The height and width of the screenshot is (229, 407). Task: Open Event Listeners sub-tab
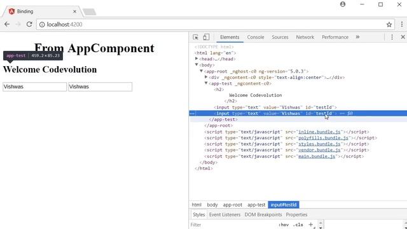pyautogui.click(x=224, y=215)
